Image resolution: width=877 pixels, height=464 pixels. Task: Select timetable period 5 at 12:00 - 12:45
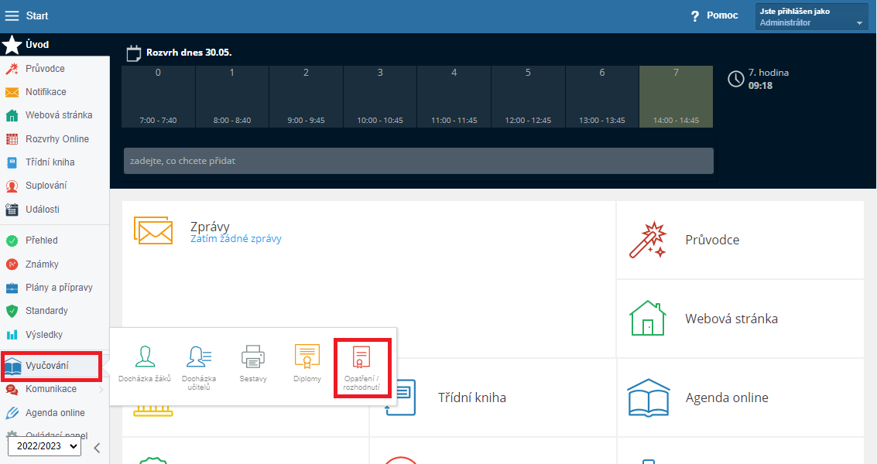[x=528, y=97]
